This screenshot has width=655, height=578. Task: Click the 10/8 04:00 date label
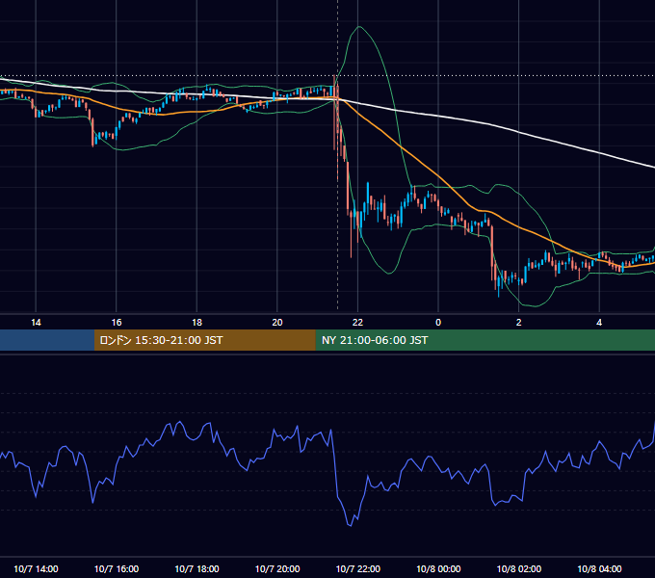(599, 568)
